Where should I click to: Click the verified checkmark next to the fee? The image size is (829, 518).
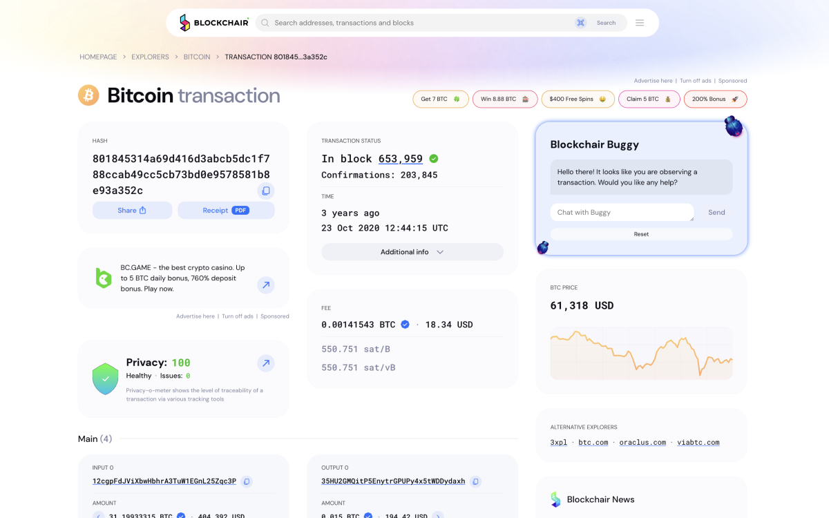(x=404, y=324)
